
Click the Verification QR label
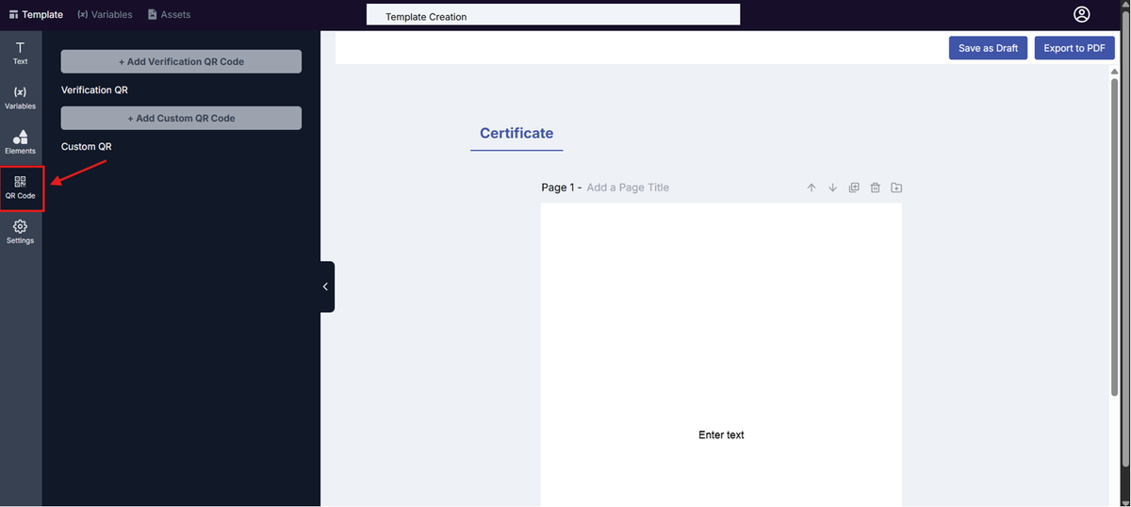(94, 90)
